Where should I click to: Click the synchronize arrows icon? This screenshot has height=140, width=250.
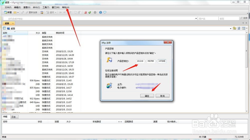[x=70, y=12]
